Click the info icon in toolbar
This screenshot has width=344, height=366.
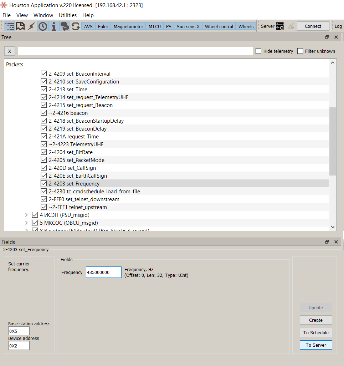click(54, 26)
